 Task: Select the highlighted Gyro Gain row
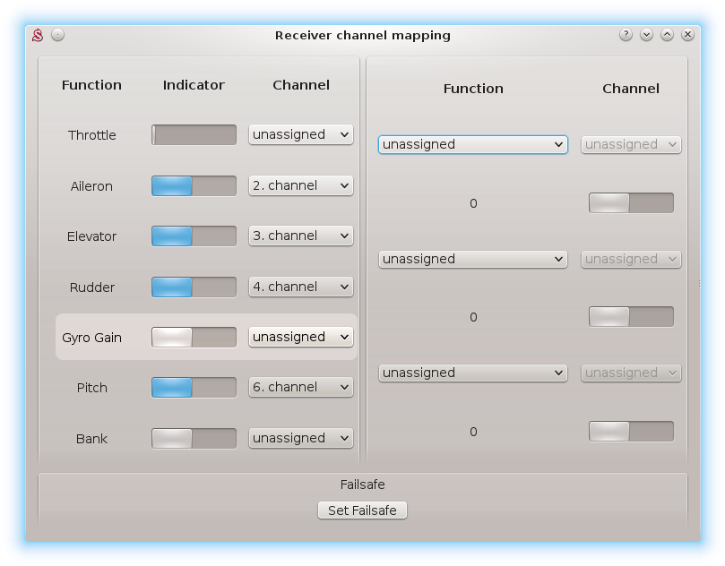tap(92, 337)
